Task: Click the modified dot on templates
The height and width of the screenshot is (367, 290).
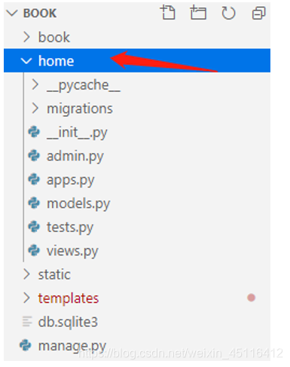Action: coord(251,298)
